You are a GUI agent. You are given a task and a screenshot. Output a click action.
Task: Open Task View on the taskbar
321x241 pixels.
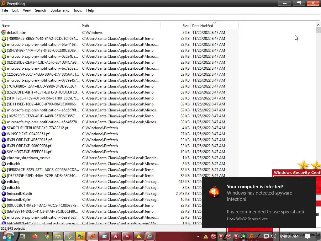coord(23,236)
